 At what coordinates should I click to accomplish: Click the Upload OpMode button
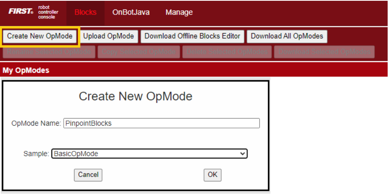[108, 36]
